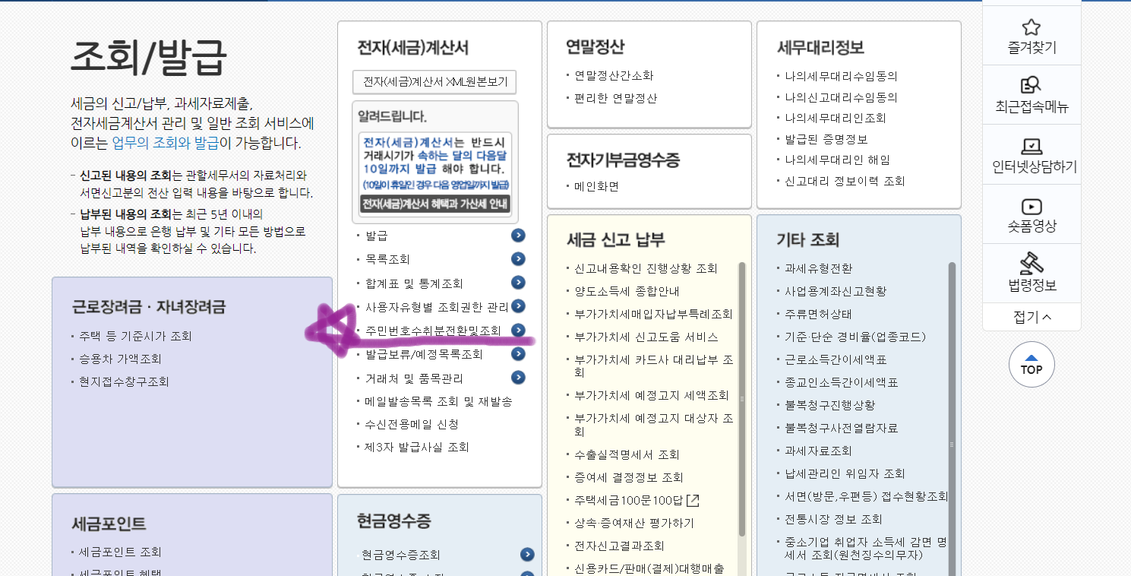Open 납세관리인 위임자 조회 link
Image resolution: width=1131 pixels, height=576 pixels.
[x=845, y=473]
